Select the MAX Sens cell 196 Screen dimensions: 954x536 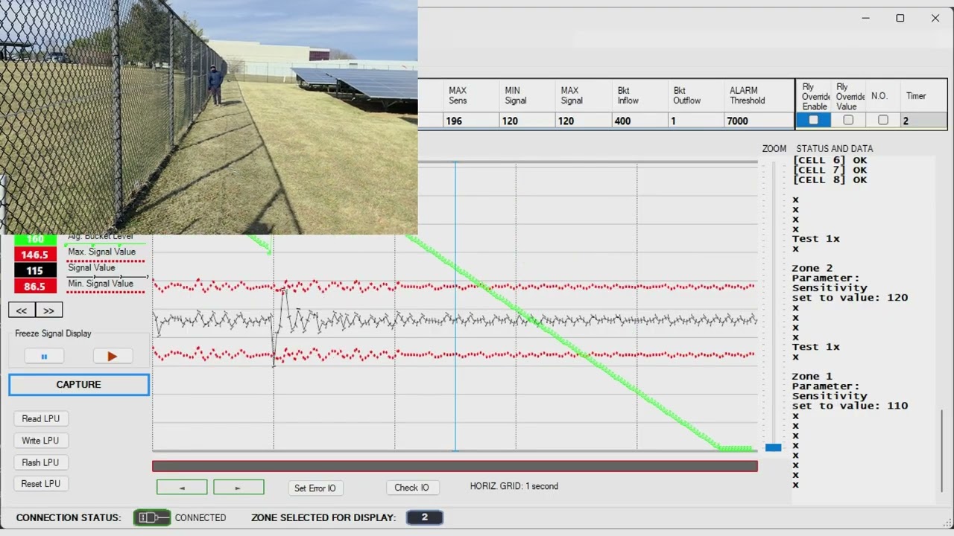(471, 121)
